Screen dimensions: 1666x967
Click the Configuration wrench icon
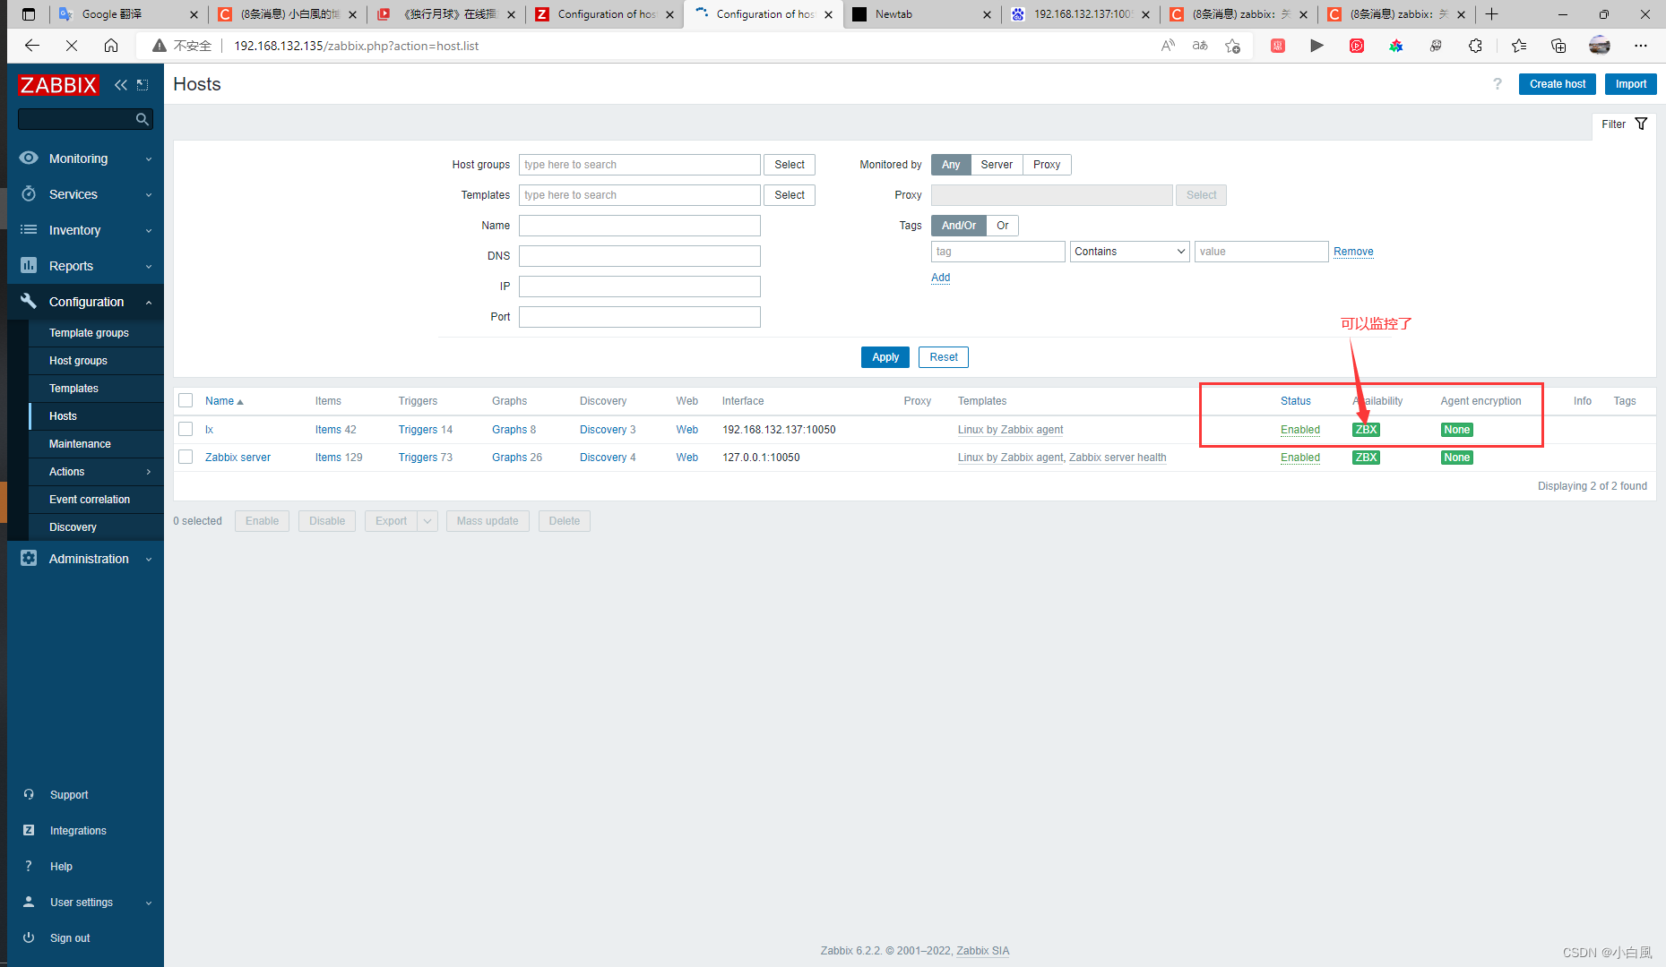pyautogui.click(x=29, y=301)
